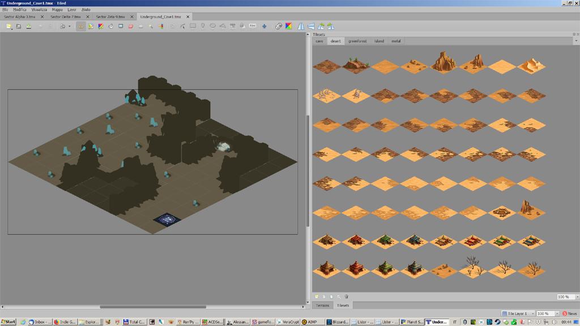Select the metal tileset tab
Viewport: 580px width, 326px height.
[396, 41]
